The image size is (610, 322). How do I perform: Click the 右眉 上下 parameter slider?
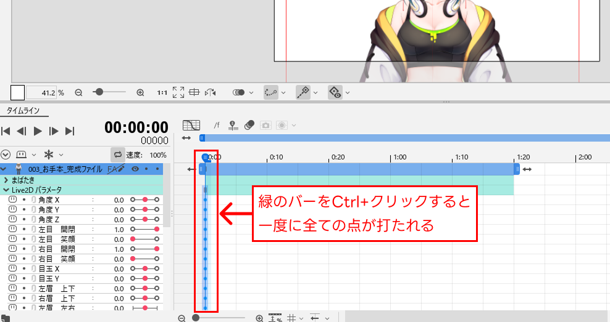coord(144,299)
